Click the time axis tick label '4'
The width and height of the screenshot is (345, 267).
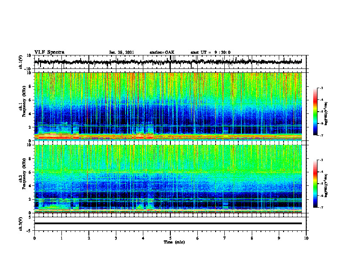(x=143, y=238)
